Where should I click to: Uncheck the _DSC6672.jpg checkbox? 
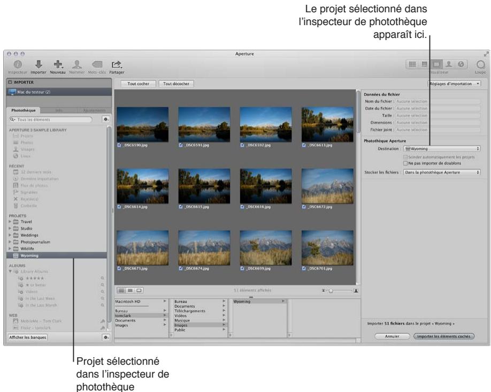304,207
